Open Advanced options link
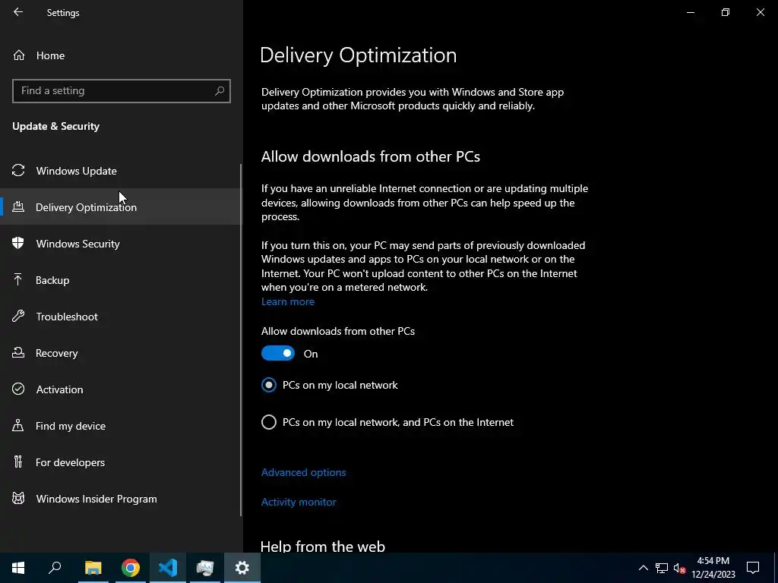Image resolution: width=778 pixels, height=583 pixels. click(x=304, y=472)
